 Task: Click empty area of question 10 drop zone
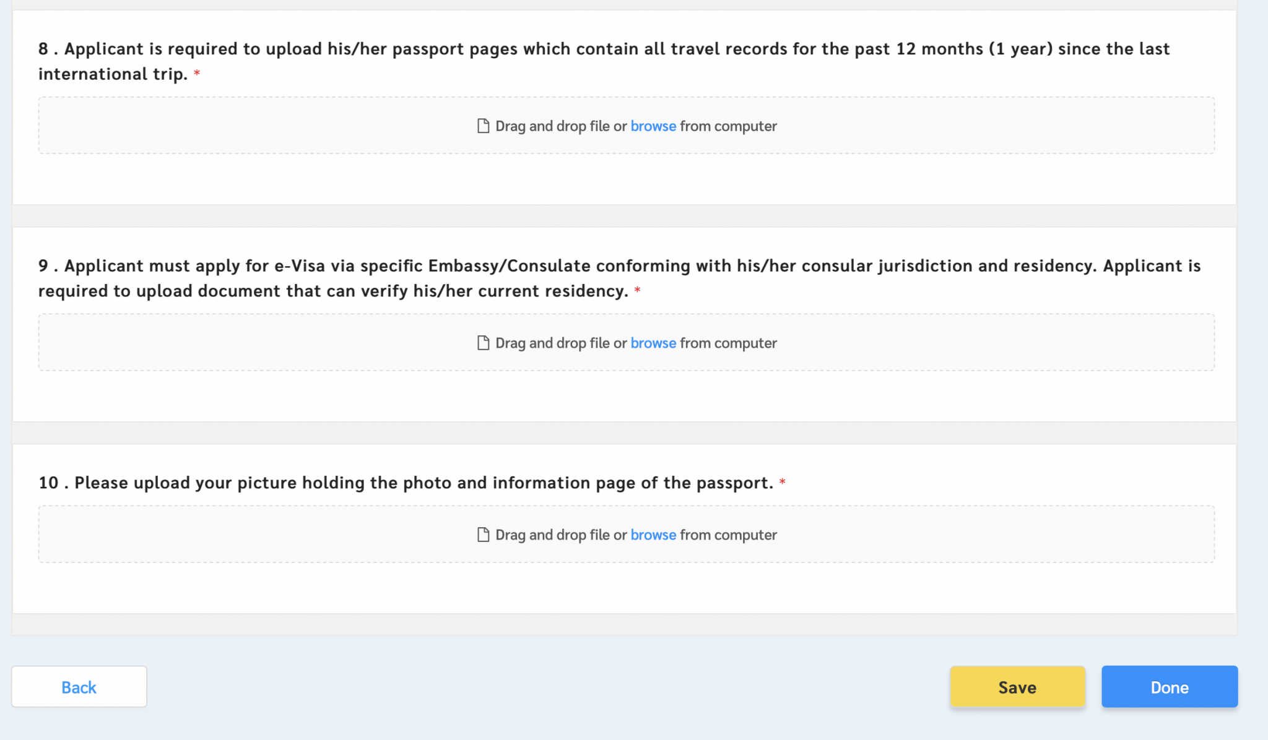pyautogui.click(x=248, y=535)
